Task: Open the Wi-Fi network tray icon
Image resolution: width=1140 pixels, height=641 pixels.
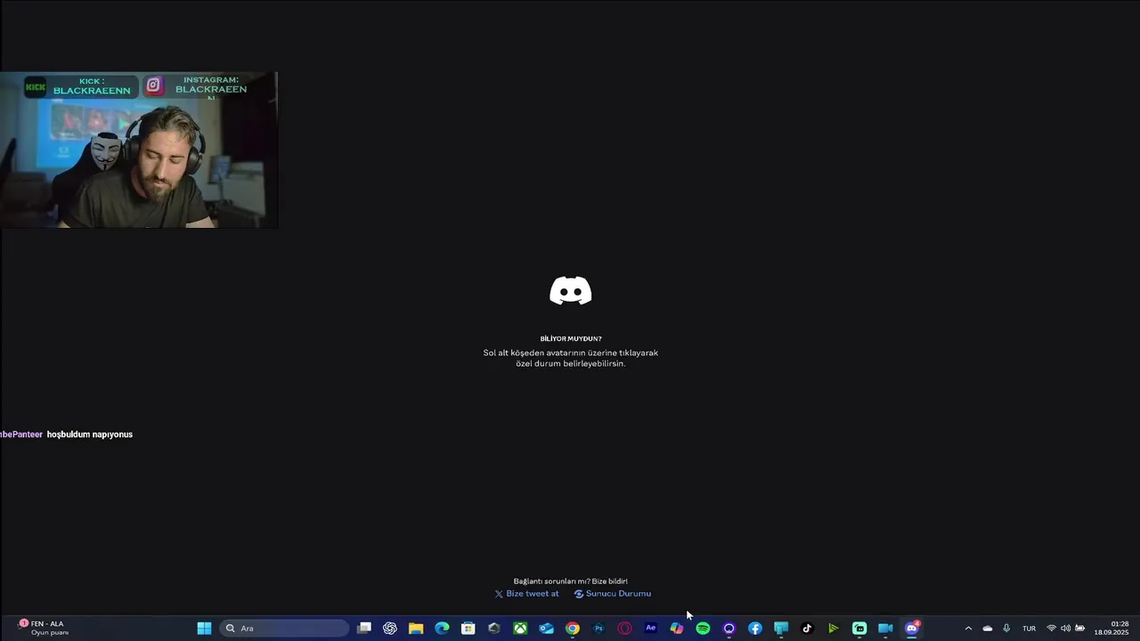Action: tap(1051, 629)
